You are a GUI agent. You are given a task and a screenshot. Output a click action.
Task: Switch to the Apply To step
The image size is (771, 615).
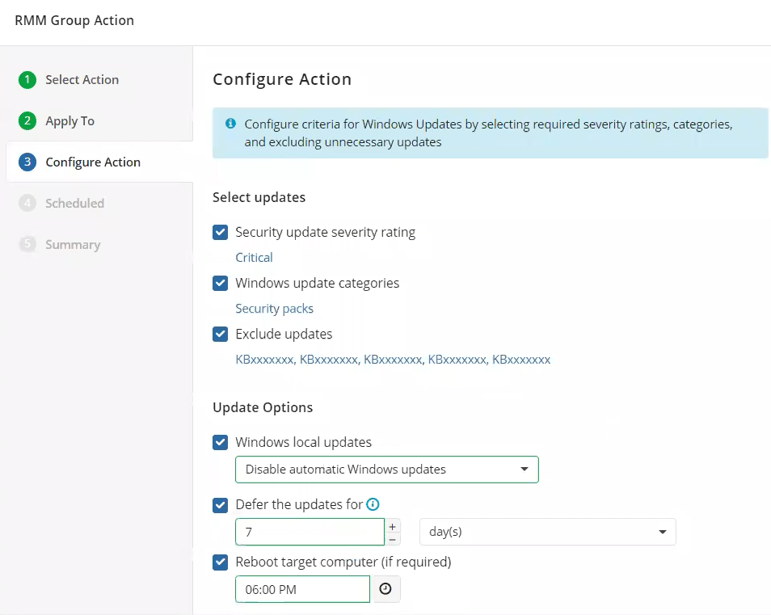pyautogui.click(x=70, y=120)
